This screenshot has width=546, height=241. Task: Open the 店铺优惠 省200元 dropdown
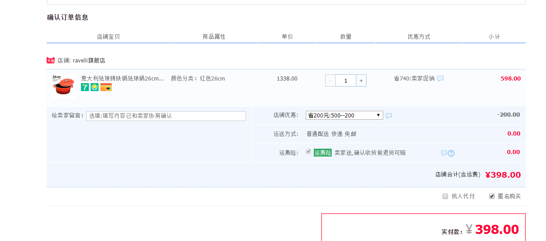tap(344, 115)
